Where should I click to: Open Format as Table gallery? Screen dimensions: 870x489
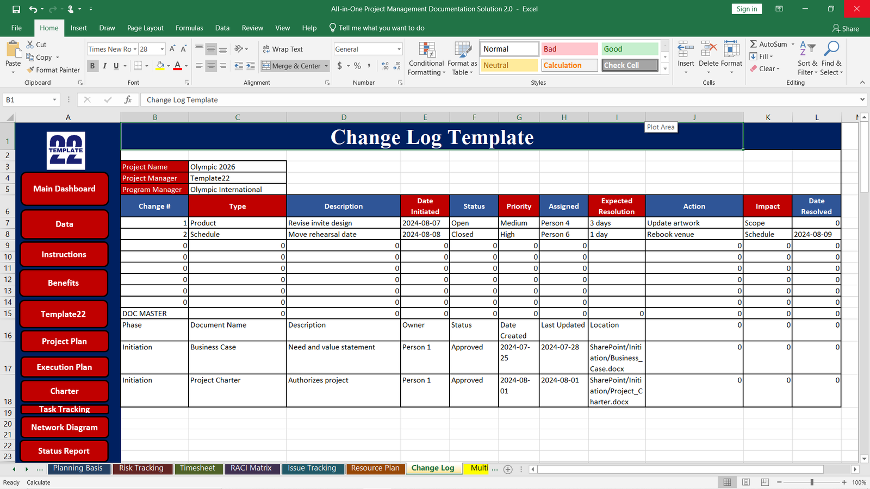coord(462,59)
